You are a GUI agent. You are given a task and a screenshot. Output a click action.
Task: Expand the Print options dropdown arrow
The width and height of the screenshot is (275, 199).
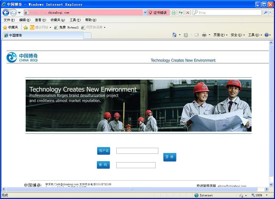coord(209,35)
